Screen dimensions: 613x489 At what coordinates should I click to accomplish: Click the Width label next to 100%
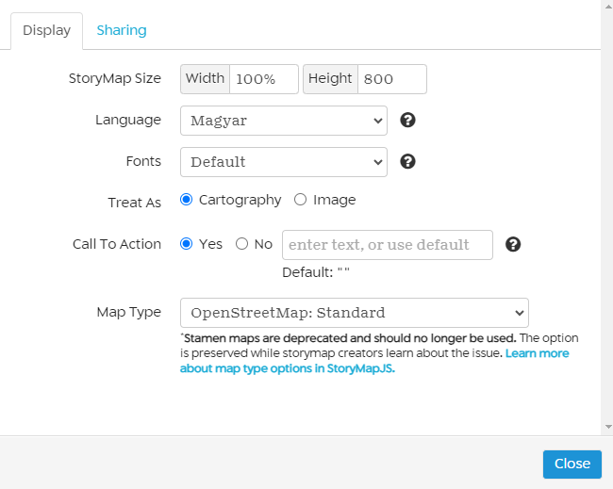(205, 79)
